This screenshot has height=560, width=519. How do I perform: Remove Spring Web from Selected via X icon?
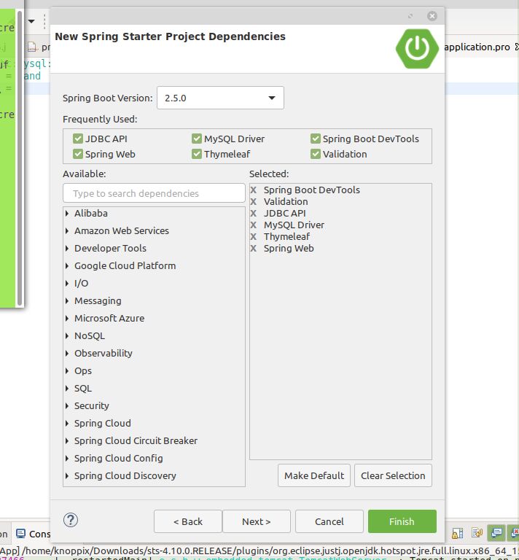coord(254,249)
